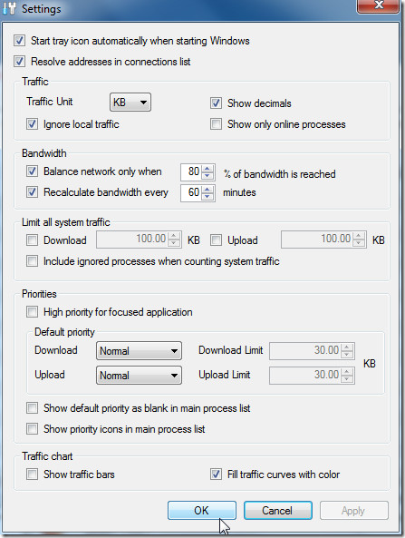Screen dimensions: 405x538
Task: Uncheck Start tray icon automatically with Windows
Action: 19,41
